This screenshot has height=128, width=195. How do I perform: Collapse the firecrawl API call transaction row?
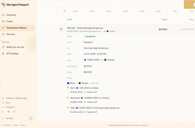(126, 29)
